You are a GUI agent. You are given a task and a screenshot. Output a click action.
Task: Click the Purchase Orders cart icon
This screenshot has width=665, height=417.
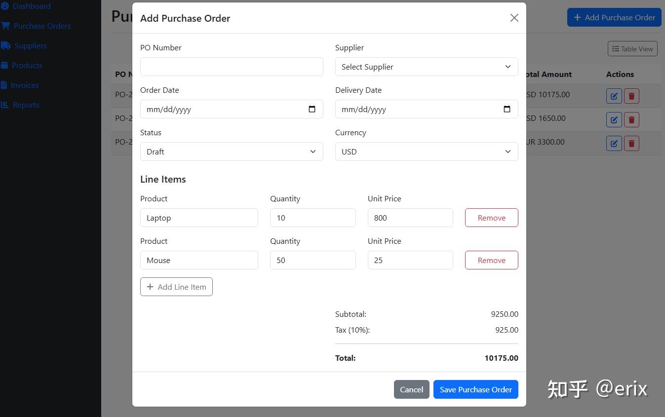[5, 26]
